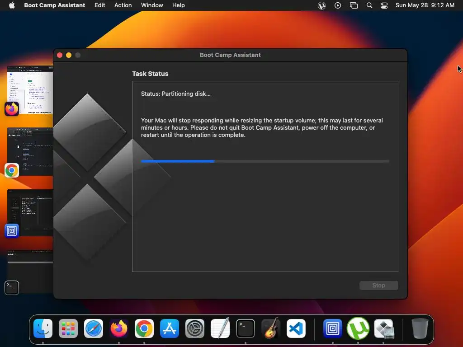Select the Chrome Stage Manager thumbnail

pyautogui.click(x=30, y=152)
